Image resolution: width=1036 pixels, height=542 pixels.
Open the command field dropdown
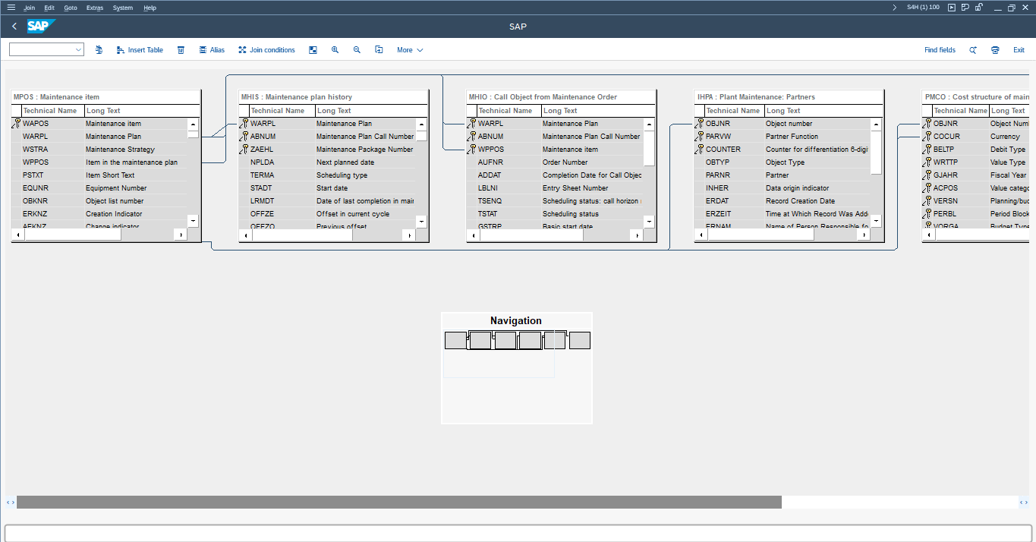[79, 50]
